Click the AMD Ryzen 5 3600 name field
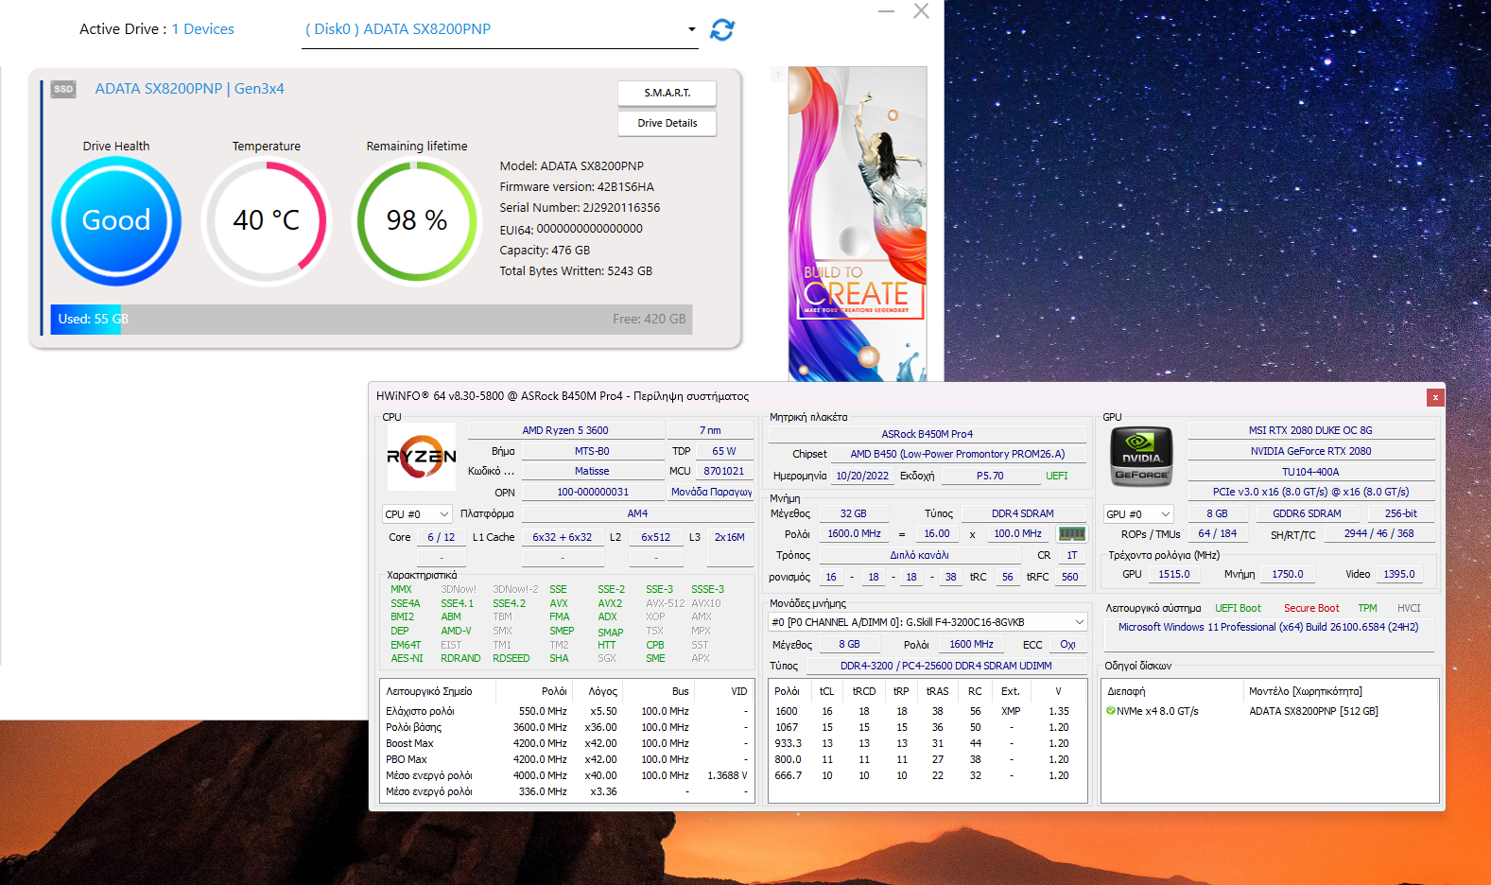The height and width of the screenshot is (885, 1491). click(565, 430)
